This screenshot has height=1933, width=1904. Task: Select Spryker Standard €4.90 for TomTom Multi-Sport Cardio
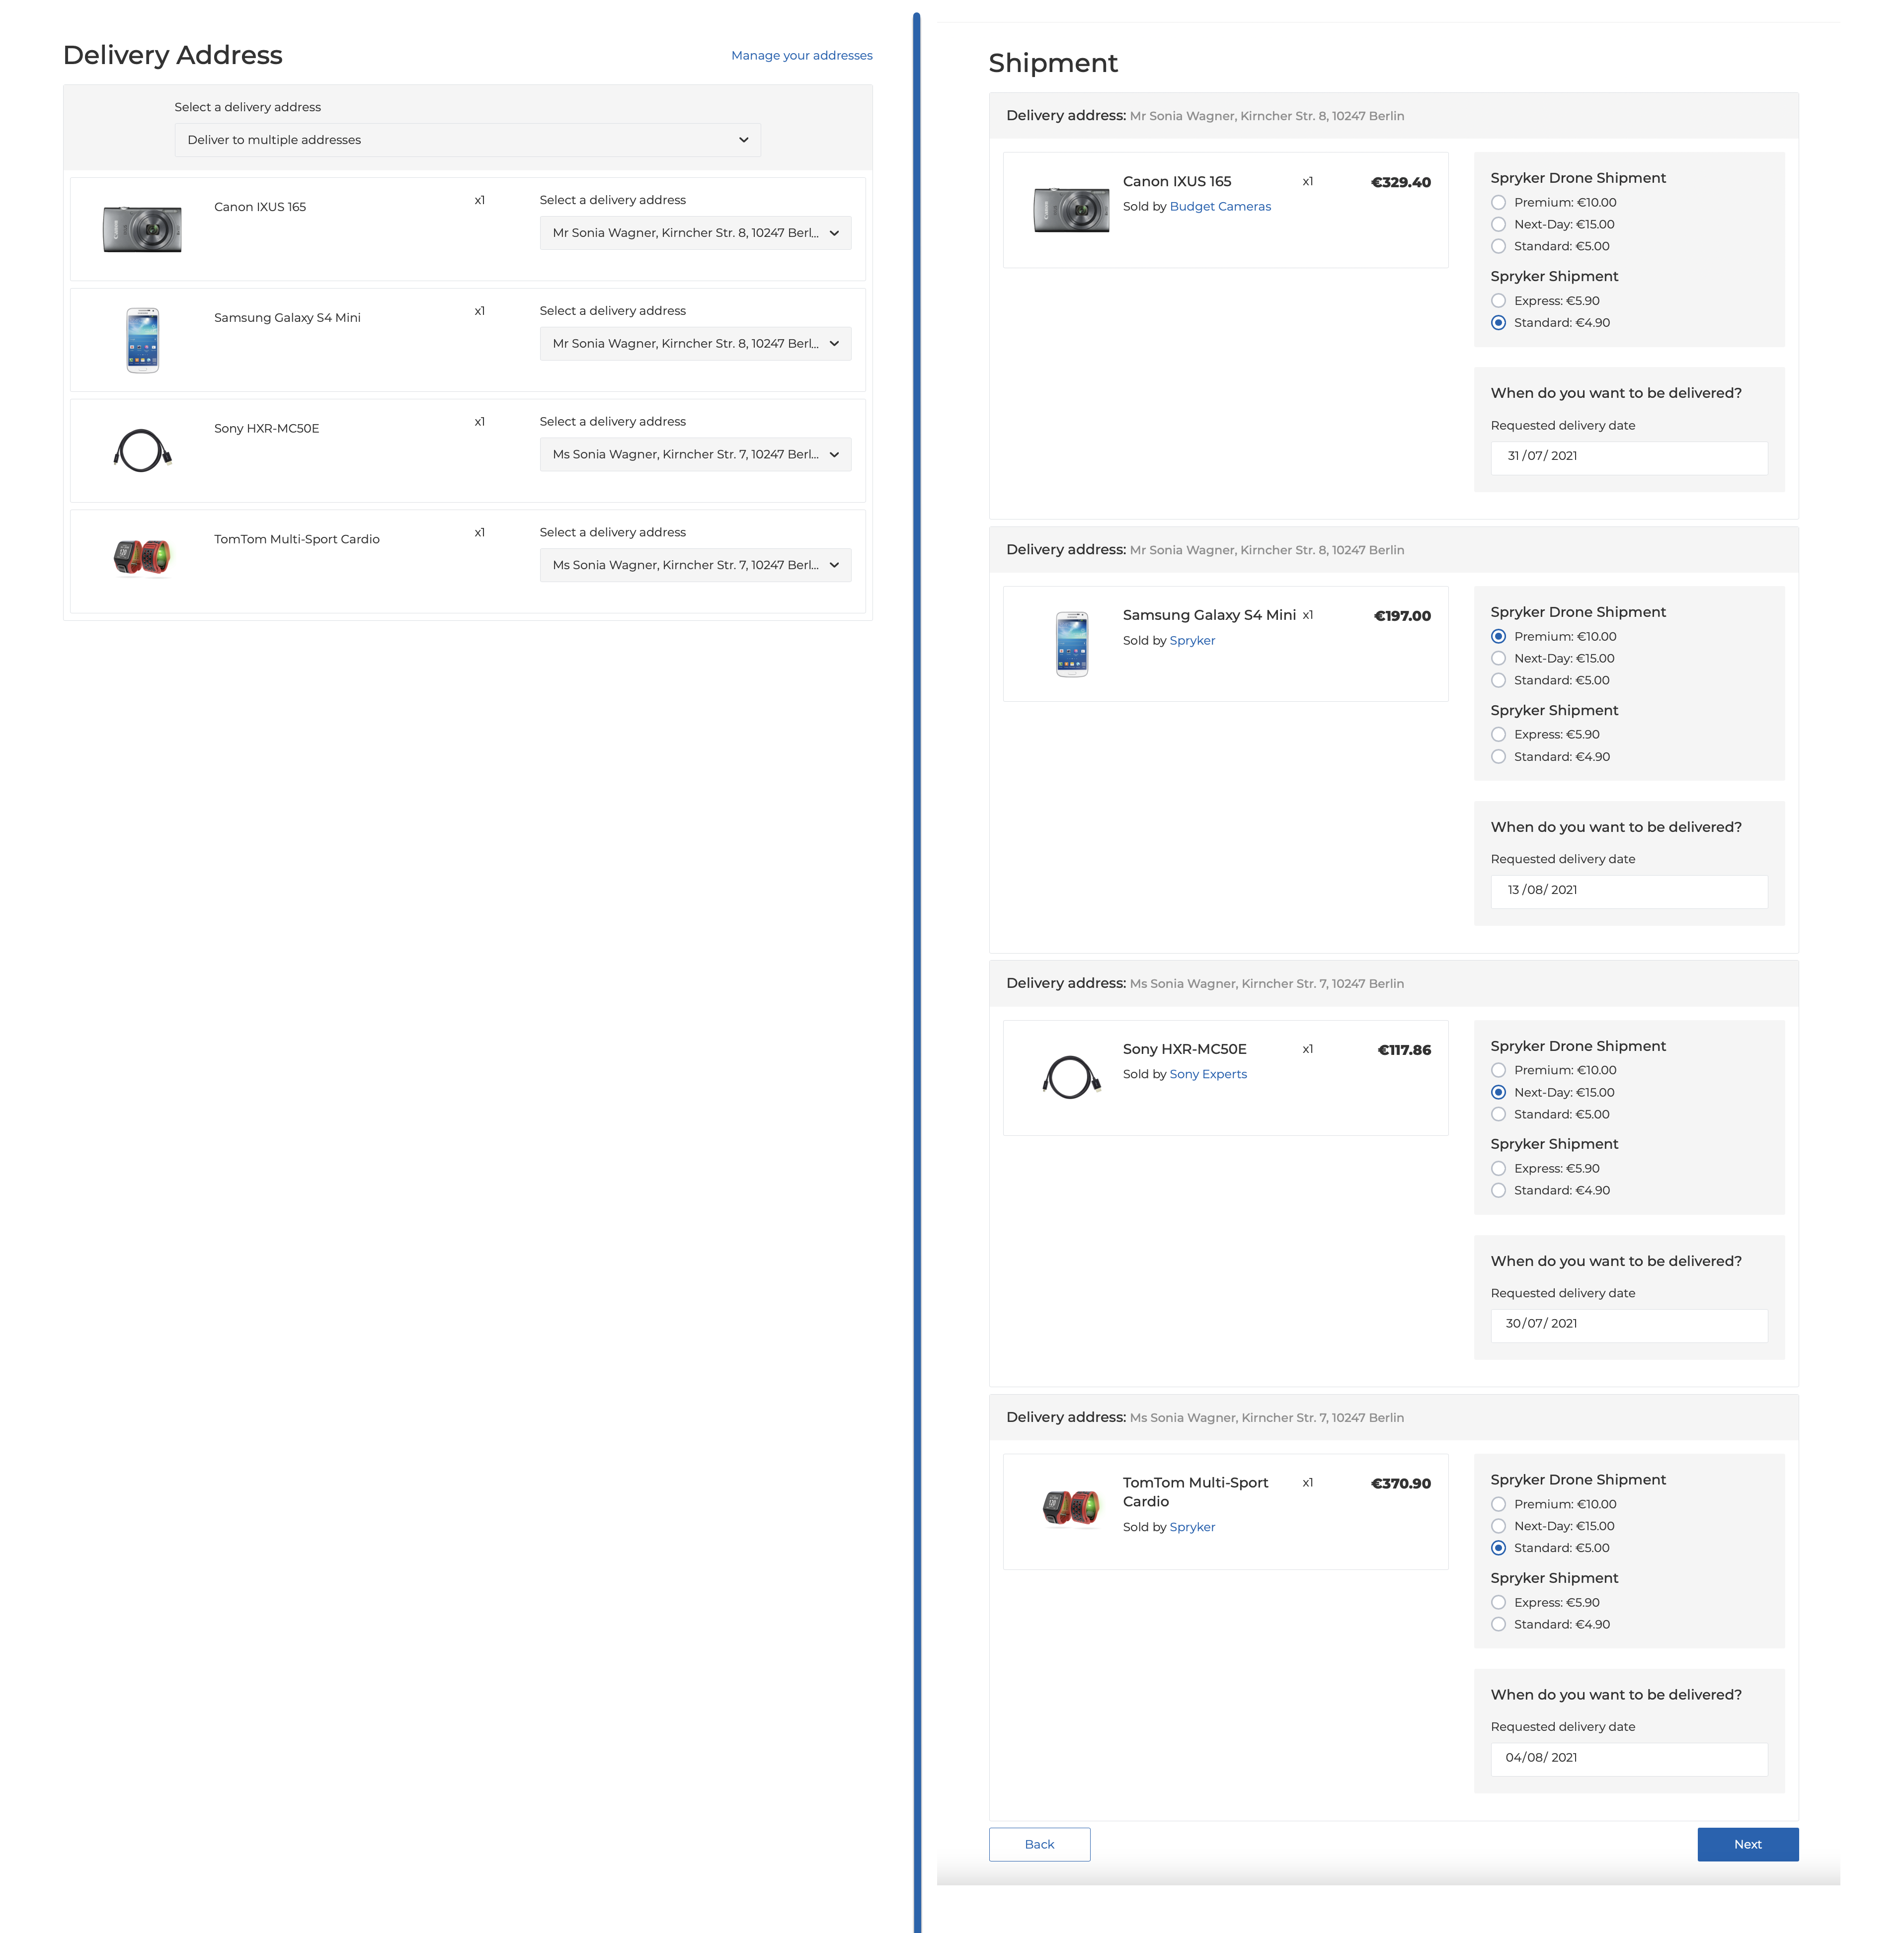tap(1498, 1624)
